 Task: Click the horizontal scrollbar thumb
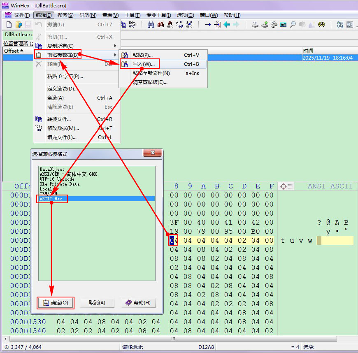(x=173, y=339)
